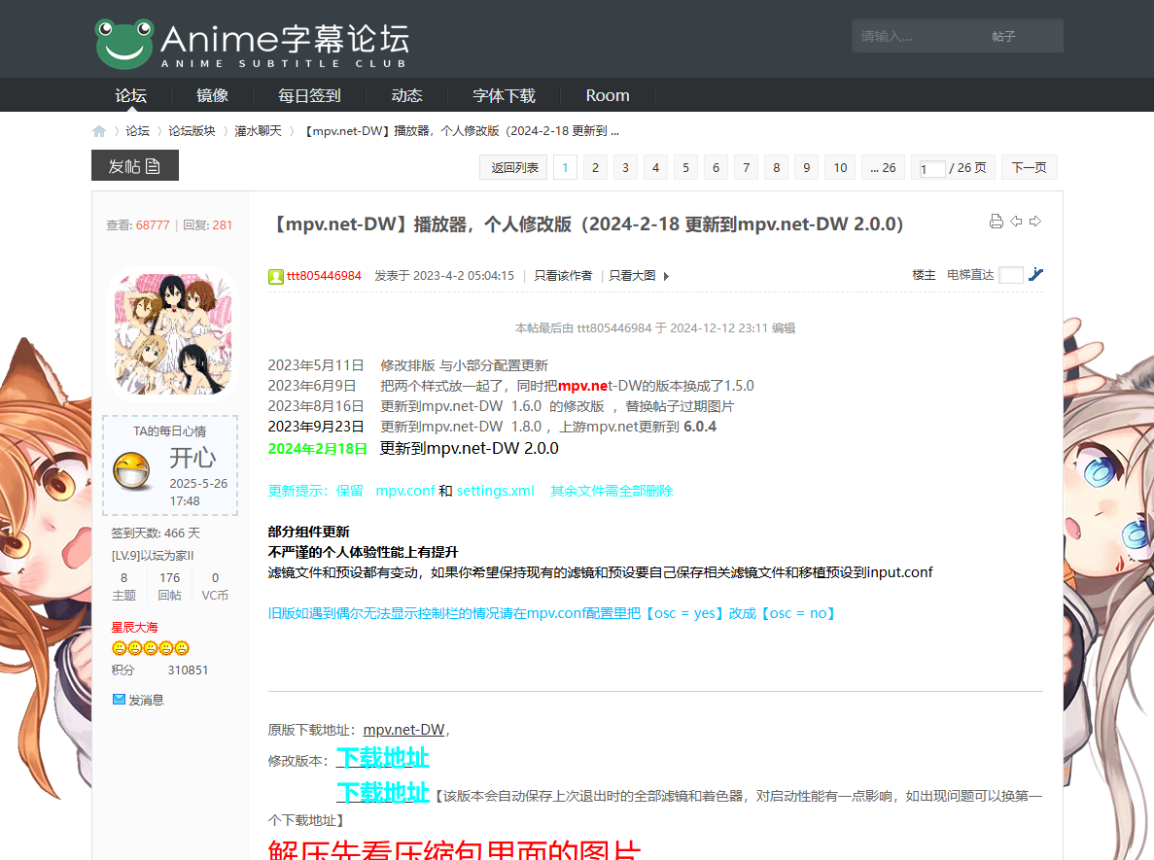The height and width of the screenshot is (860, 1154).
Task: Click the envelope icon for 发消息
Action: pos(119,700)
